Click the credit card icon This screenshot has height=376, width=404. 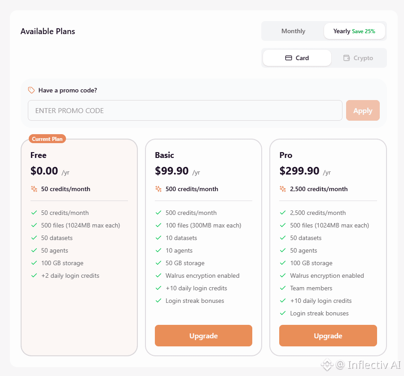289,58
